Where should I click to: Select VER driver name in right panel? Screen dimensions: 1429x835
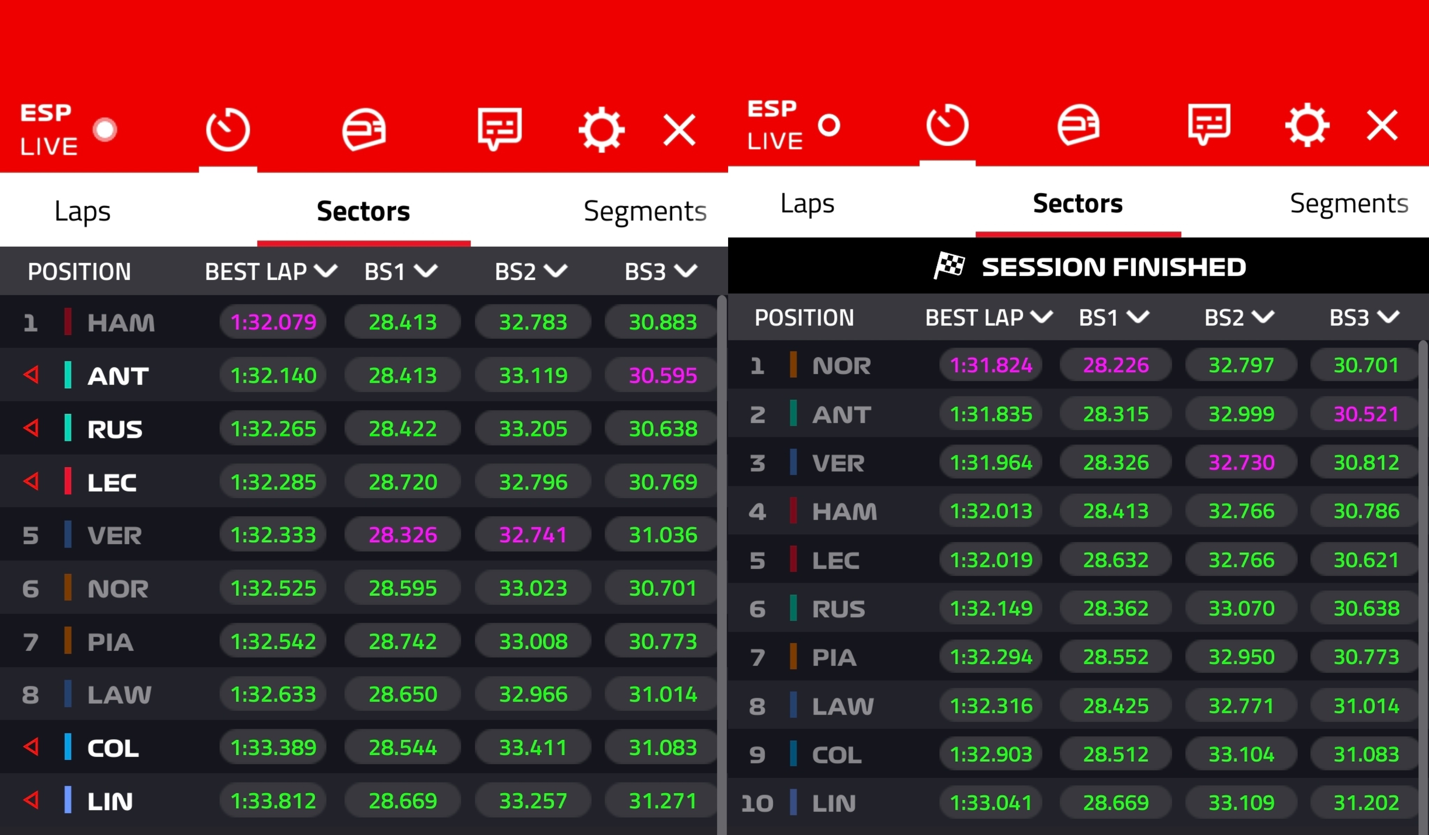tap(838, 464)
